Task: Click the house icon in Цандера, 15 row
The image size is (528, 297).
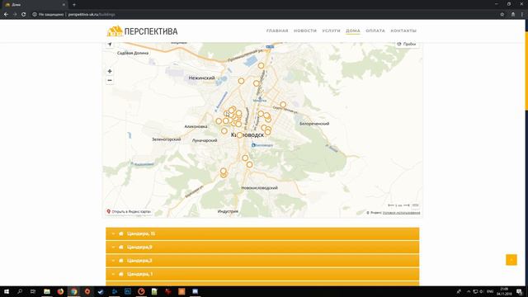Action: point(121,233)
